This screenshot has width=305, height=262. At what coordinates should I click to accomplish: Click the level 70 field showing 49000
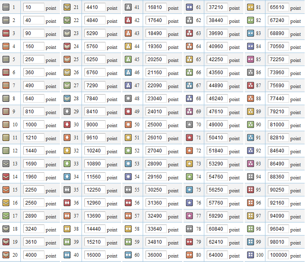pos(217,125)
